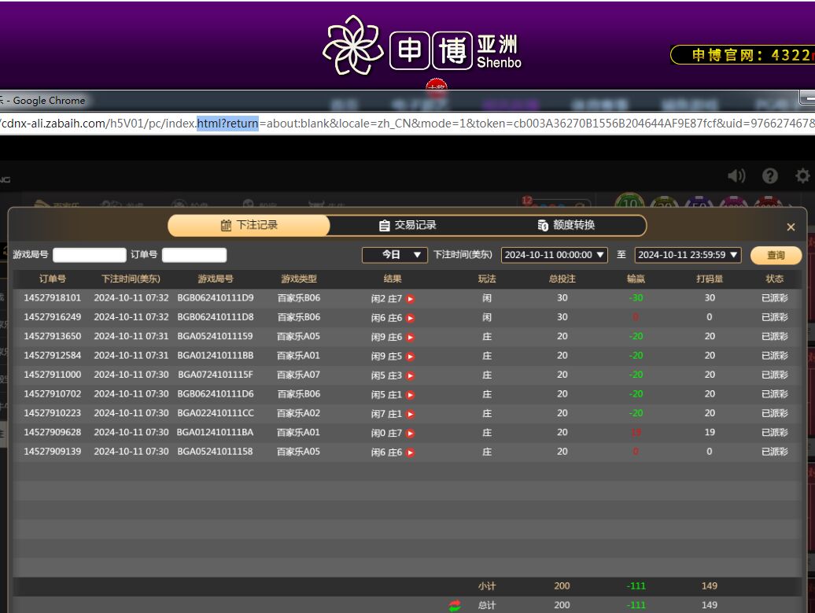Play replay for order 14527913650
Screen dimensions: 815x613
[410, 338]
